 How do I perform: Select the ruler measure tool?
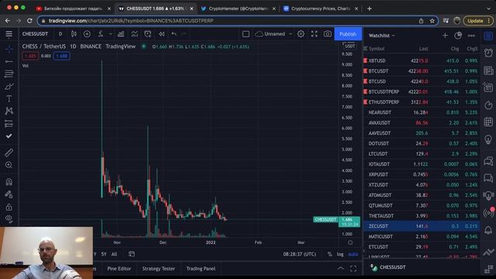9,153
